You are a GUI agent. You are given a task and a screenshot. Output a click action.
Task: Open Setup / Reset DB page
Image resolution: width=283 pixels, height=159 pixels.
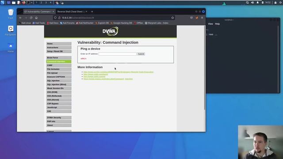tap(59, 51)
